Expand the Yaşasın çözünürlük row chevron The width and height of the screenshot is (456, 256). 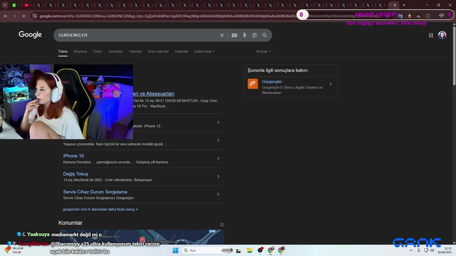(218, 140)
